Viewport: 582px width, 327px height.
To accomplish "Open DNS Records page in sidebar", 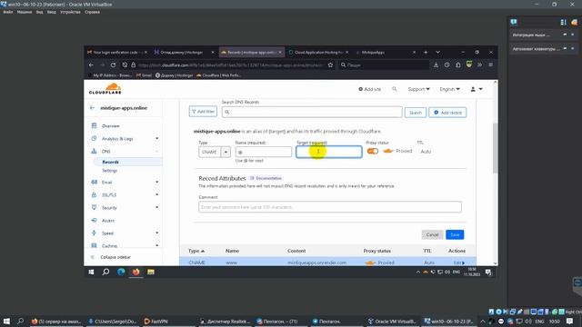I will click(110, 162).
